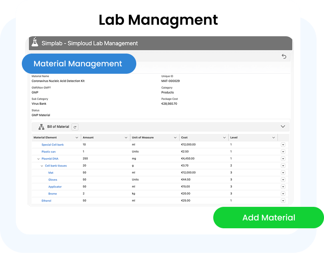
Task: Click the Bill of Material hierarchy icon
Action: click(x=41, y=127)
